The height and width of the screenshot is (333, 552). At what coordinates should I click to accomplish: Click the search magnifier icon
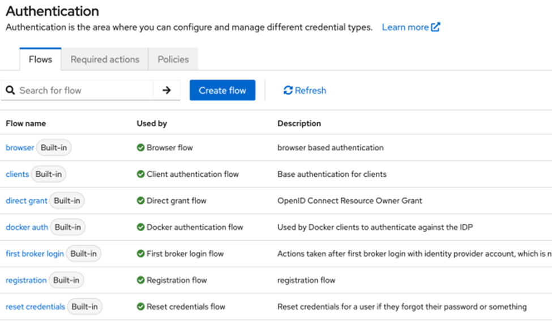11,91
